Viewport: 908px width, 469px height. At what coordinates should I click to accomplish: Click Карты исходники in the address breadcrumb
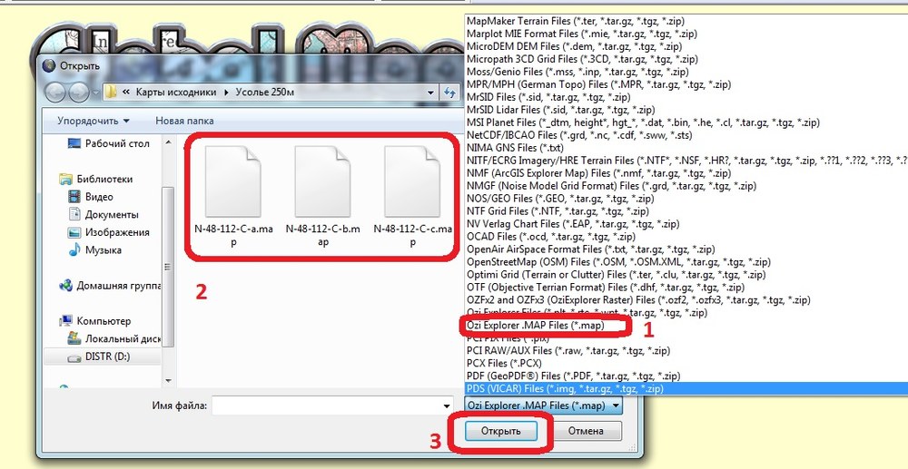click(177, 92)
